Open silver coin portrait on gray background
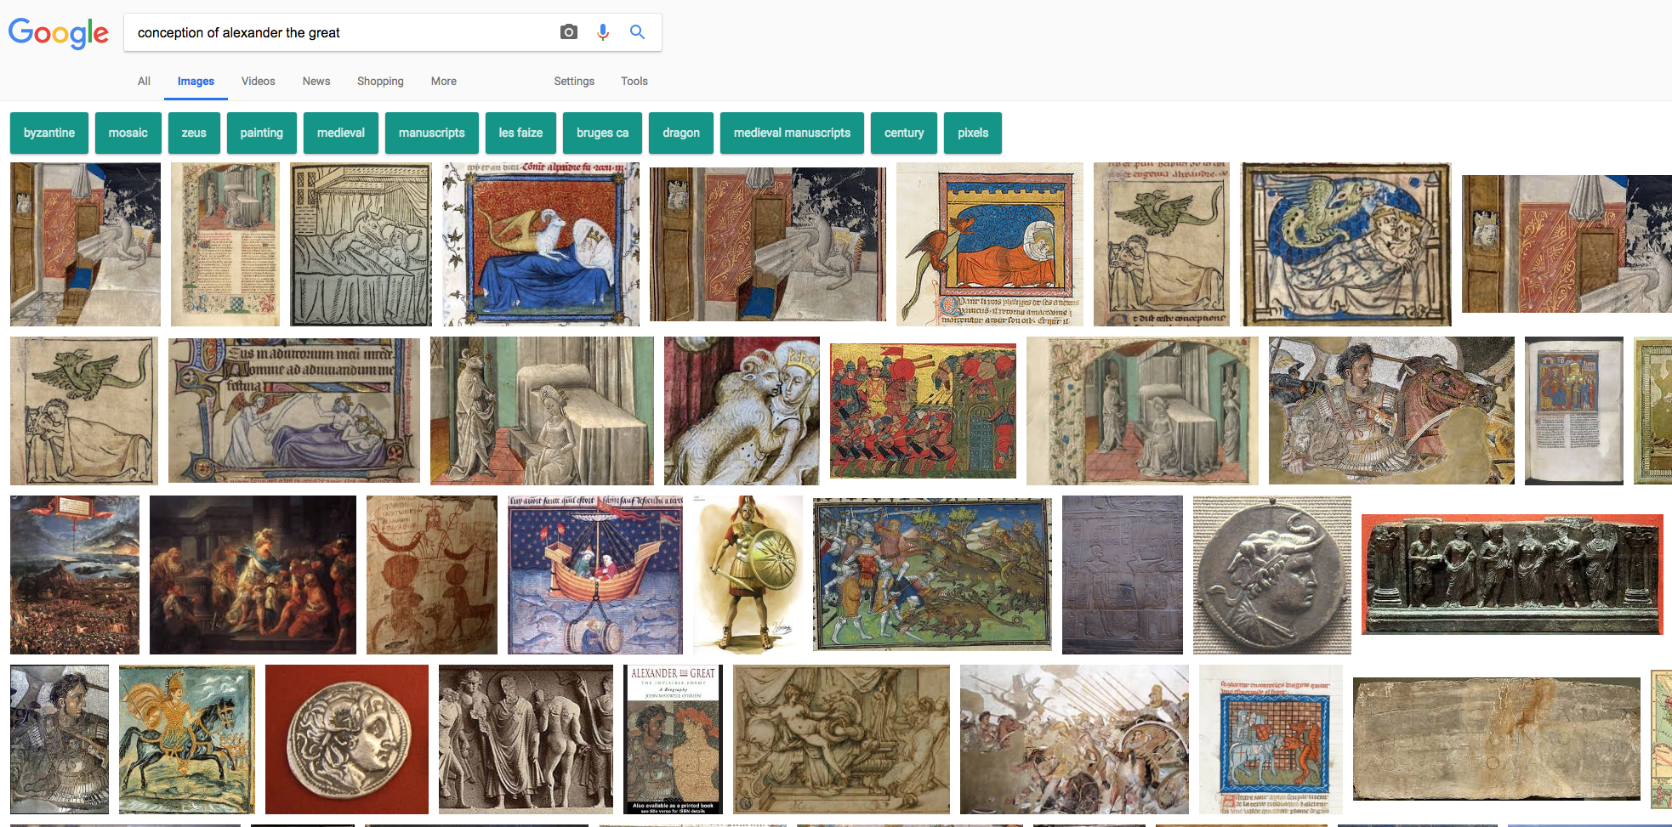 pyautogui.click(x=1272, y=575)
